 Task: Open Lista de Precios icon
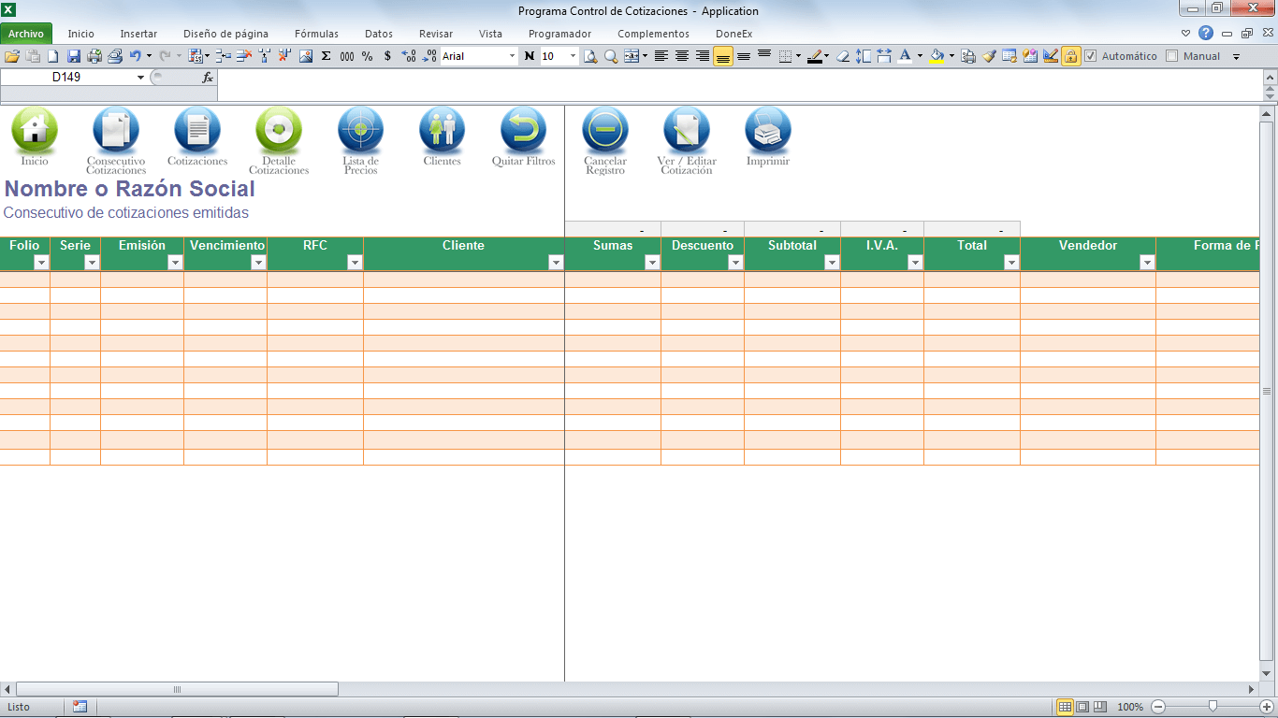360,130
